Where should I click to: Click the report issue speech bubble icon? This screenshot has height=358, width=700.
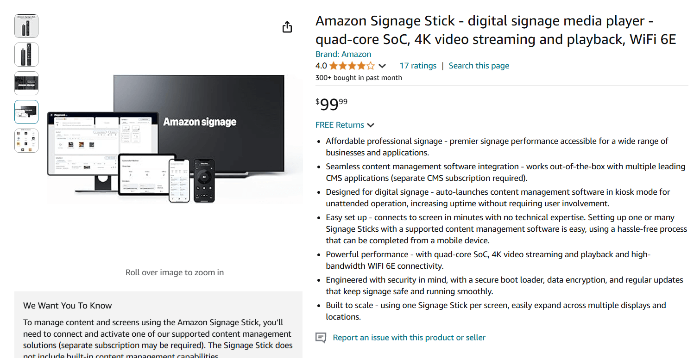pos(320,338)
